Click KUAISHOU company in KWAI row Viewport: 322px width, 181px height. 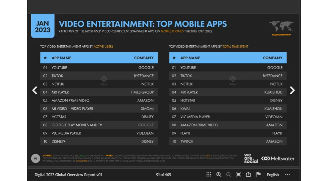coord(273,109)
